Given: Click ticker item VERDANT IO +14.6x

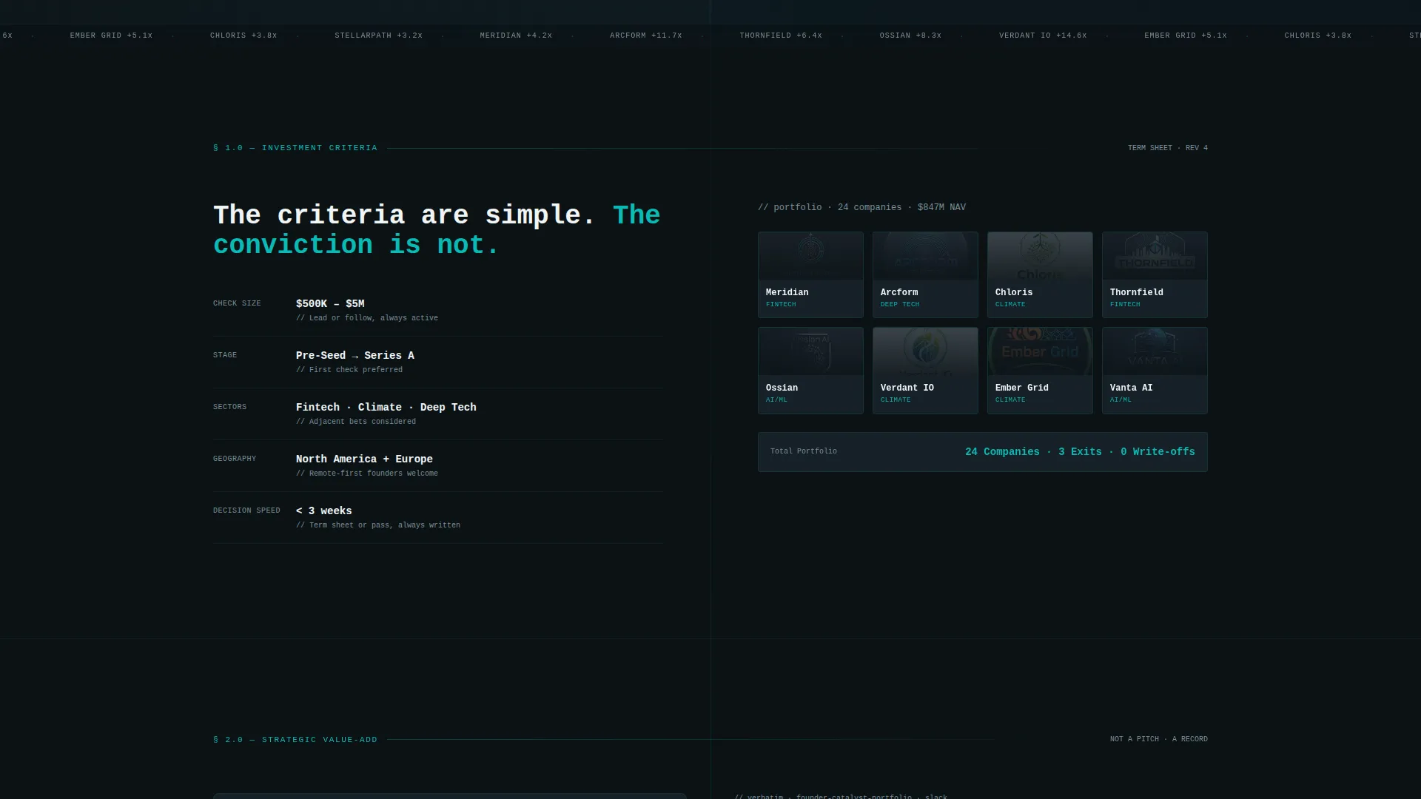Looking at the screenshot, I should pos(1043,36).
